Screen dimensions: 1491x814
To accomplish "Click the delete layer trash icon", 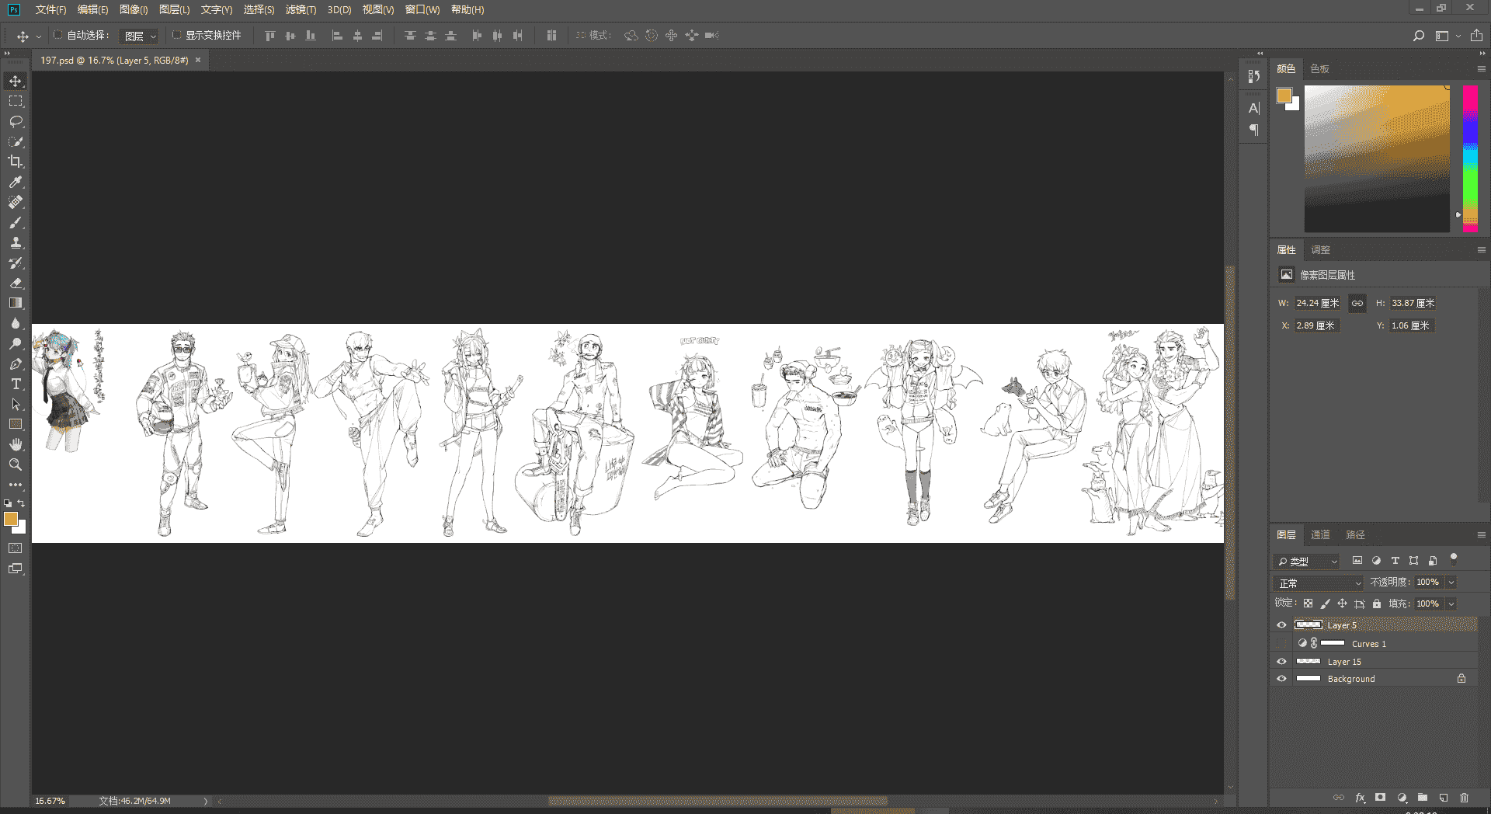I will 1464,798.
